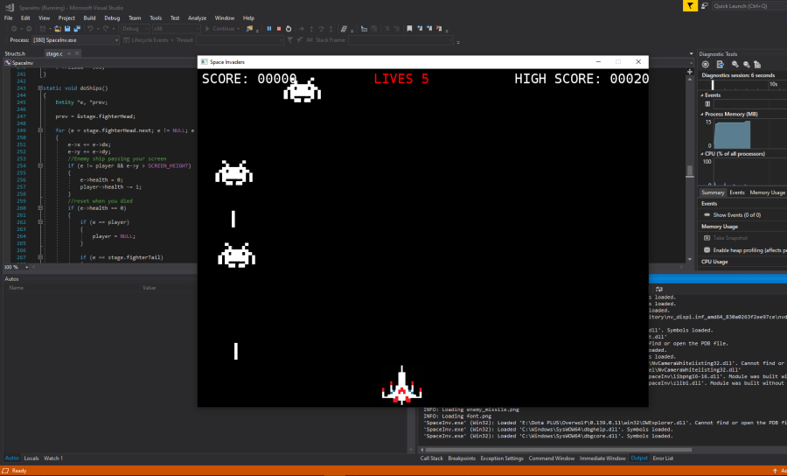Open the Immediate Window tab

pyautogui.click(x=602, y=458)
